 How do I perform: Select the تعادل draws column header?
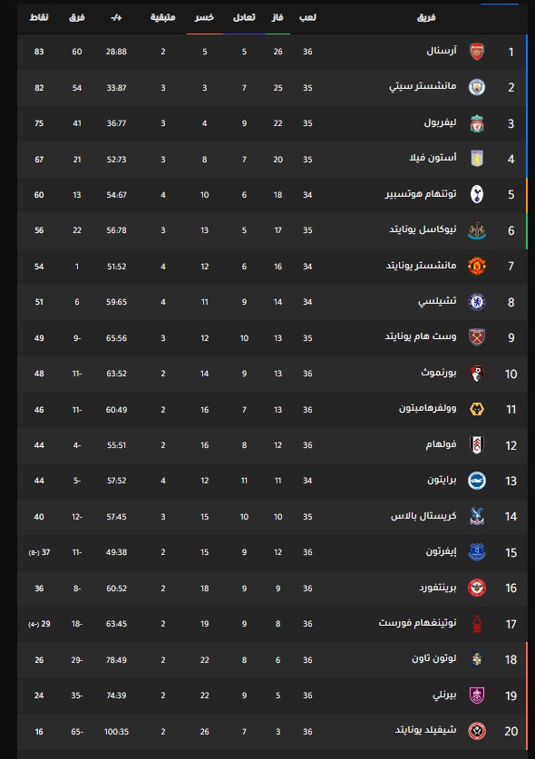click(244, 17)
